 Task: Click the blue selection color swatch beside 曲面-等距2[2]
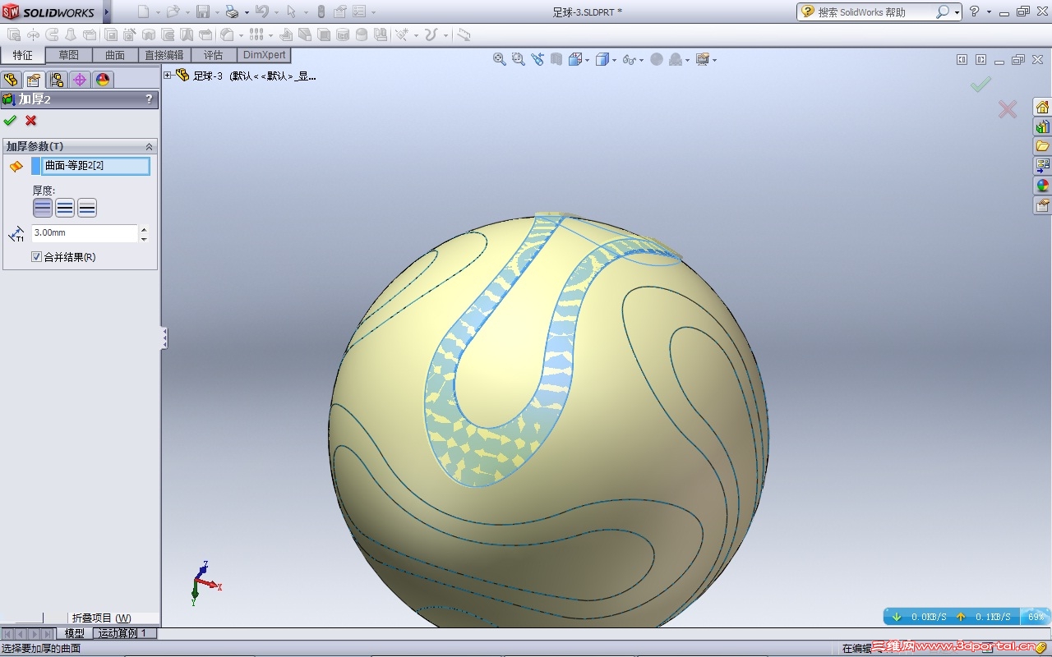[35, 166]
